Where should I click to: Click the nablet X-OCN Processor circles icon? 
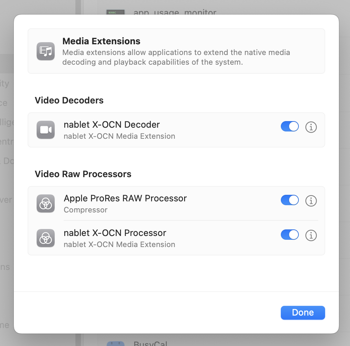(46, 238)
